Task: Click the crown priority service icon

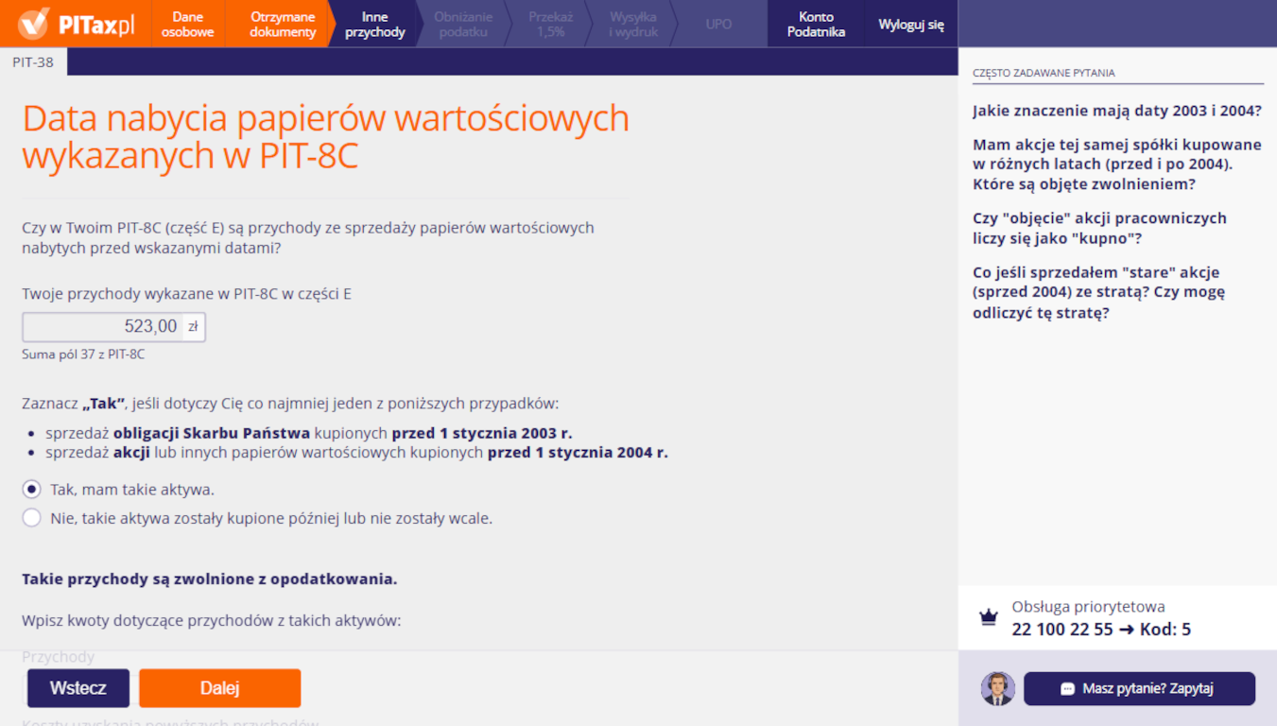Action: 989,618
